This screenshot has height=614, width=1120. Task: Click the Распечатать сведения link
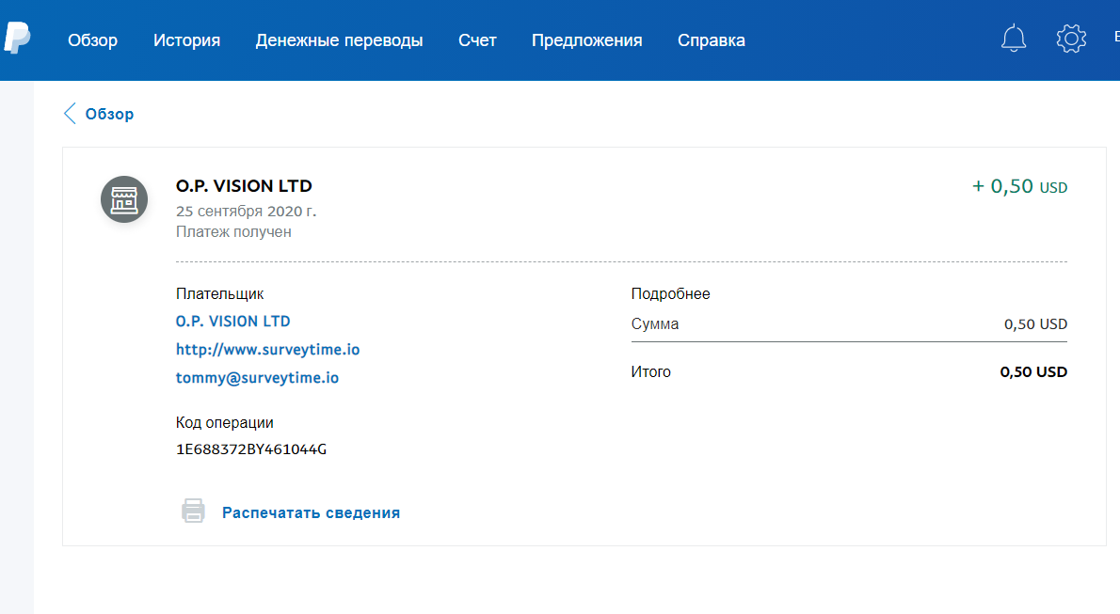[311, 512]
